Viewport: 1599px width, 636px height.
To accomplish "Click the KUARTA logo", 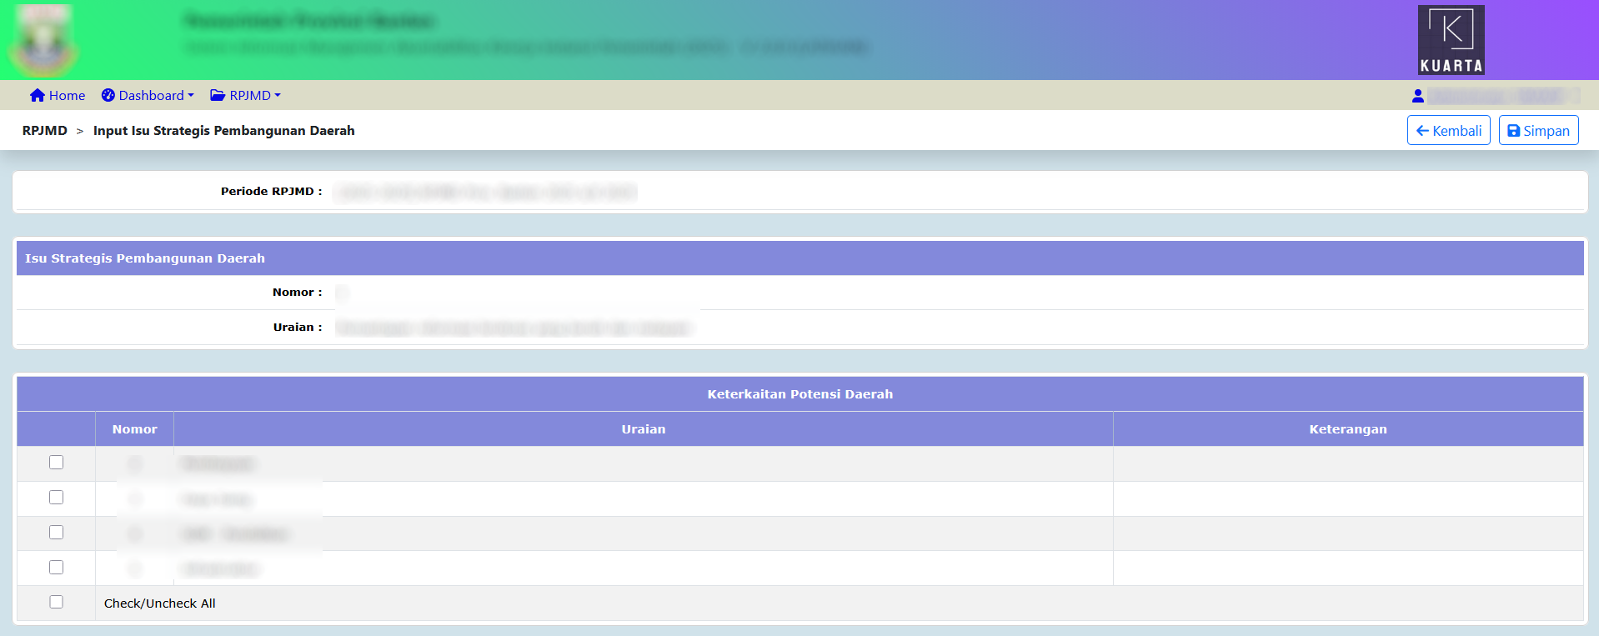I will pyautogui.click(x=1451, y=40).
